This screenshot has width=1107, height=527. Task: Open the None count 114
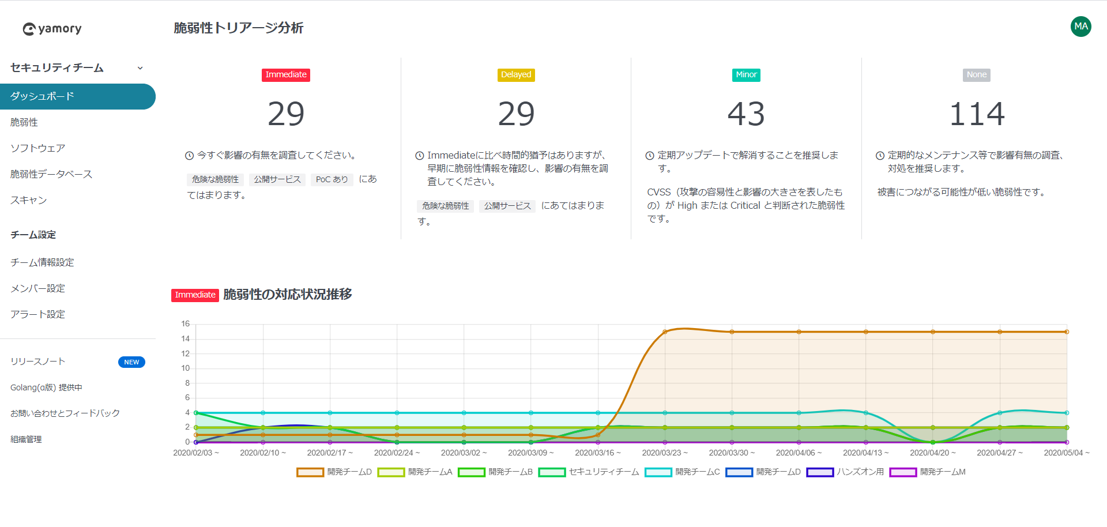(977, 114)
